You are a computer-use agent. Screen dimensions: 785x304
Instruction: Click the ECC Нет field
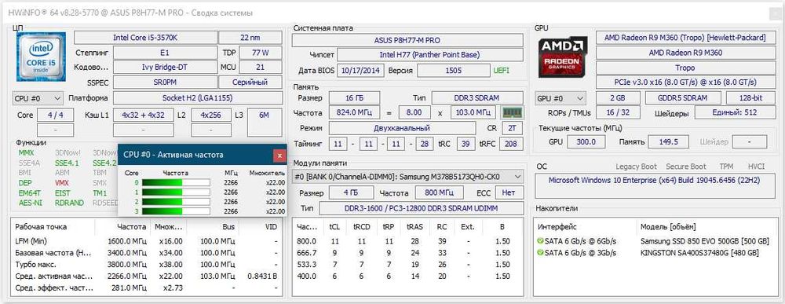[x=509, y=192]
